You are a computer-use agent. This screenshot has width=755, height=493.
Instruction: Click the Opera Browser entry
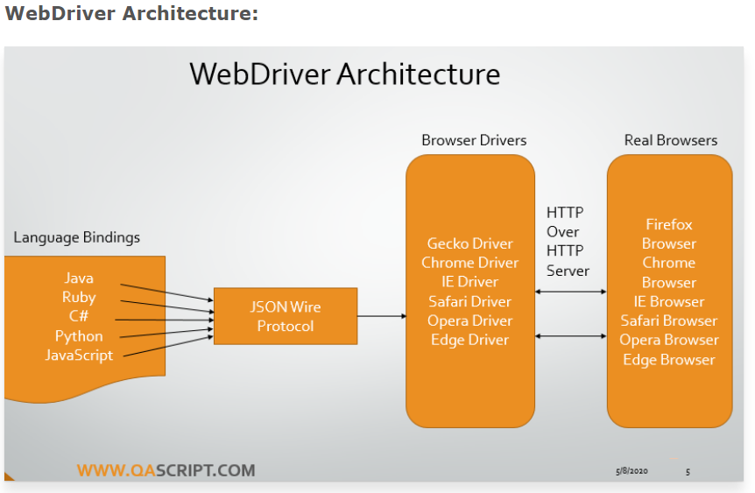pos(669,340)
